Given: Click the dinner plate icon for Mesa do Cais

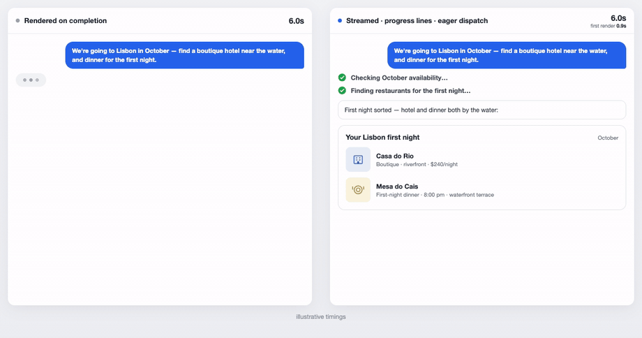Looking at the screenshot, I should point(358,190).
